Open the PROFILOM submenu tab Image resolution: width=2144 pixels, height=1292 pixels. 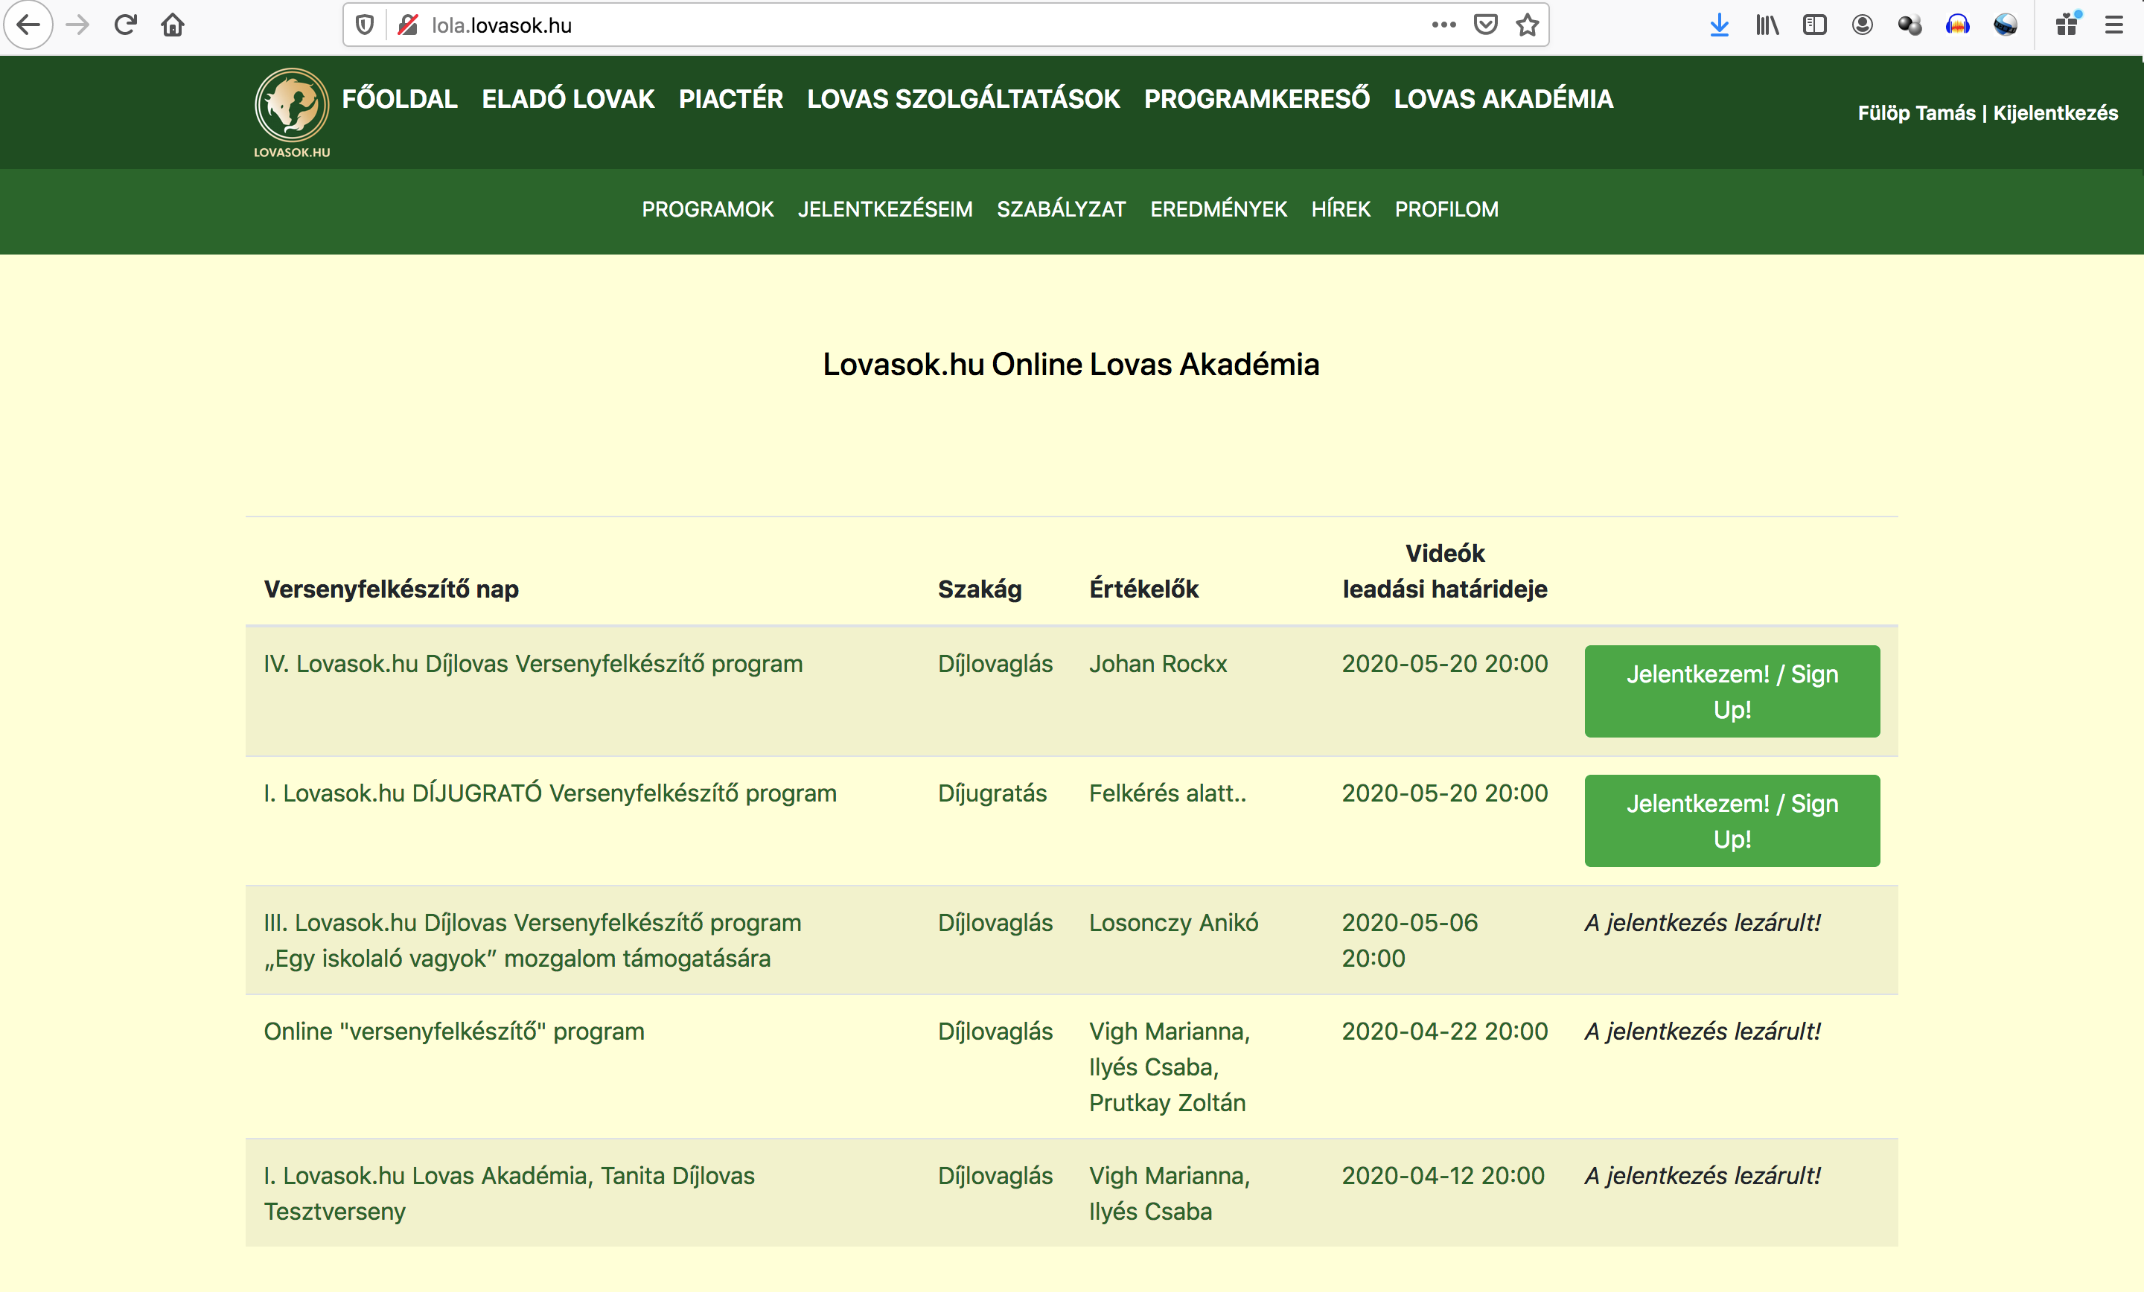click(1446, 210)
